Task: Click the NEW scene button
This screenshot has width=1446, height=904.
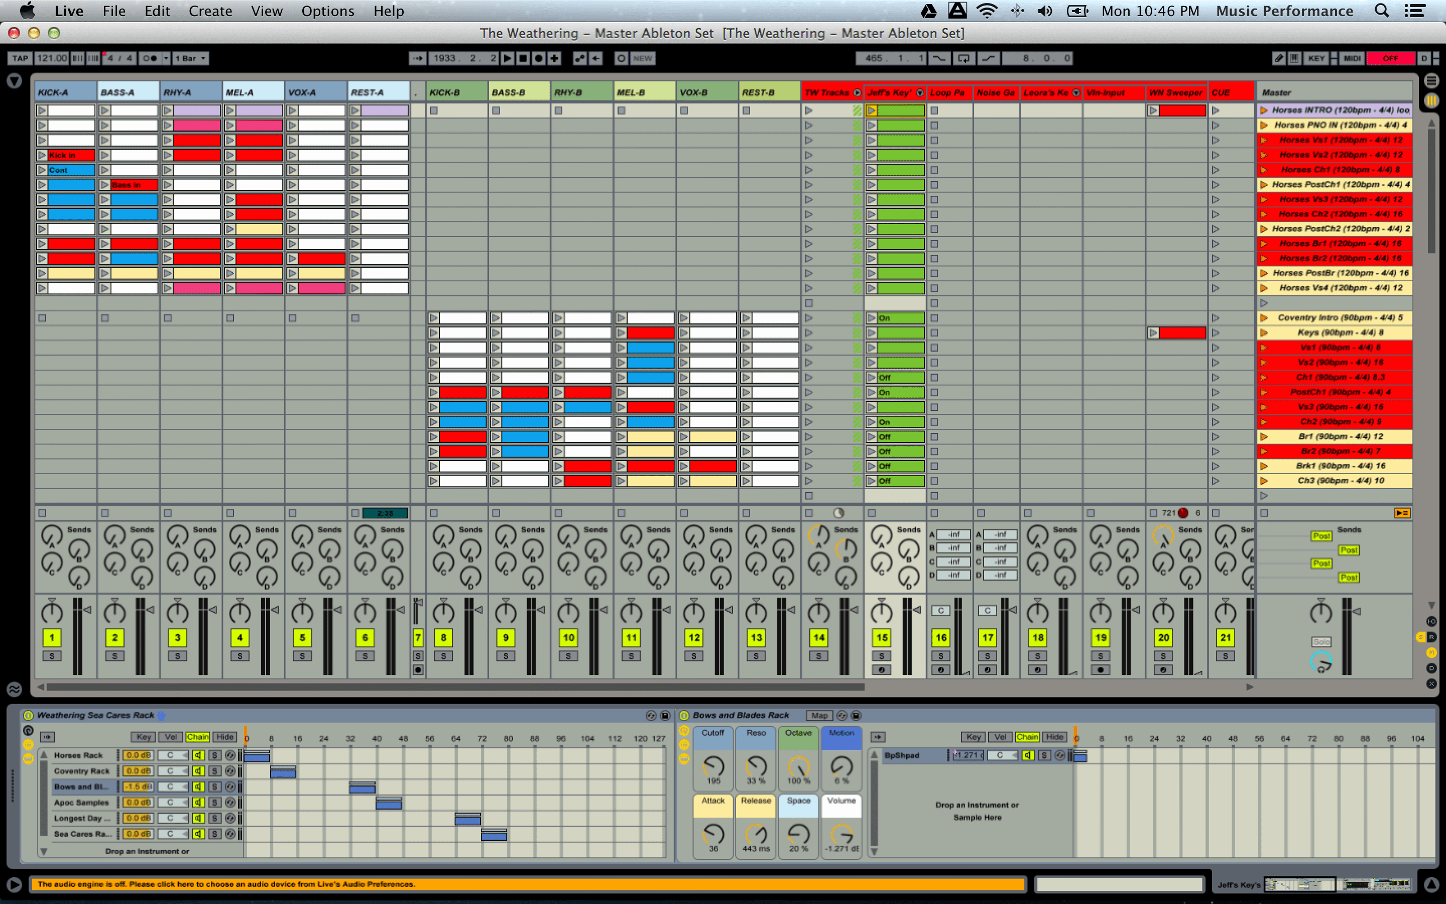Action: click(642, 59)
